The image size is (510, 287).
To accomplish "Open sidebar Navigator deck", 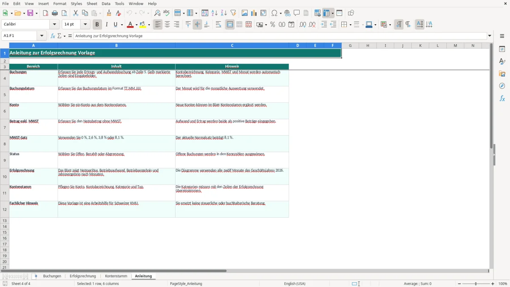I will (x=502, y=86).
